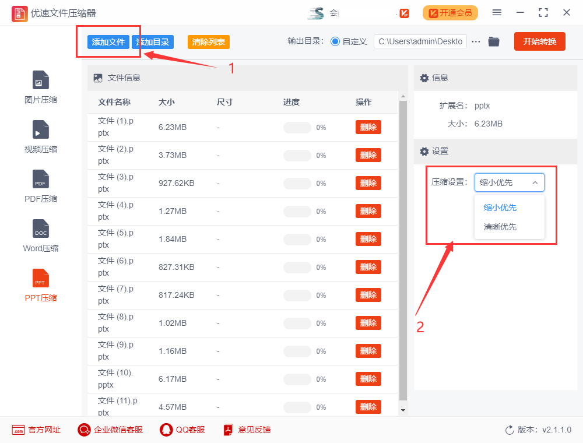The width and height of the screenshot is (583, 443).
Task: Open the Word压缩 tool
Action: [41, 235]
